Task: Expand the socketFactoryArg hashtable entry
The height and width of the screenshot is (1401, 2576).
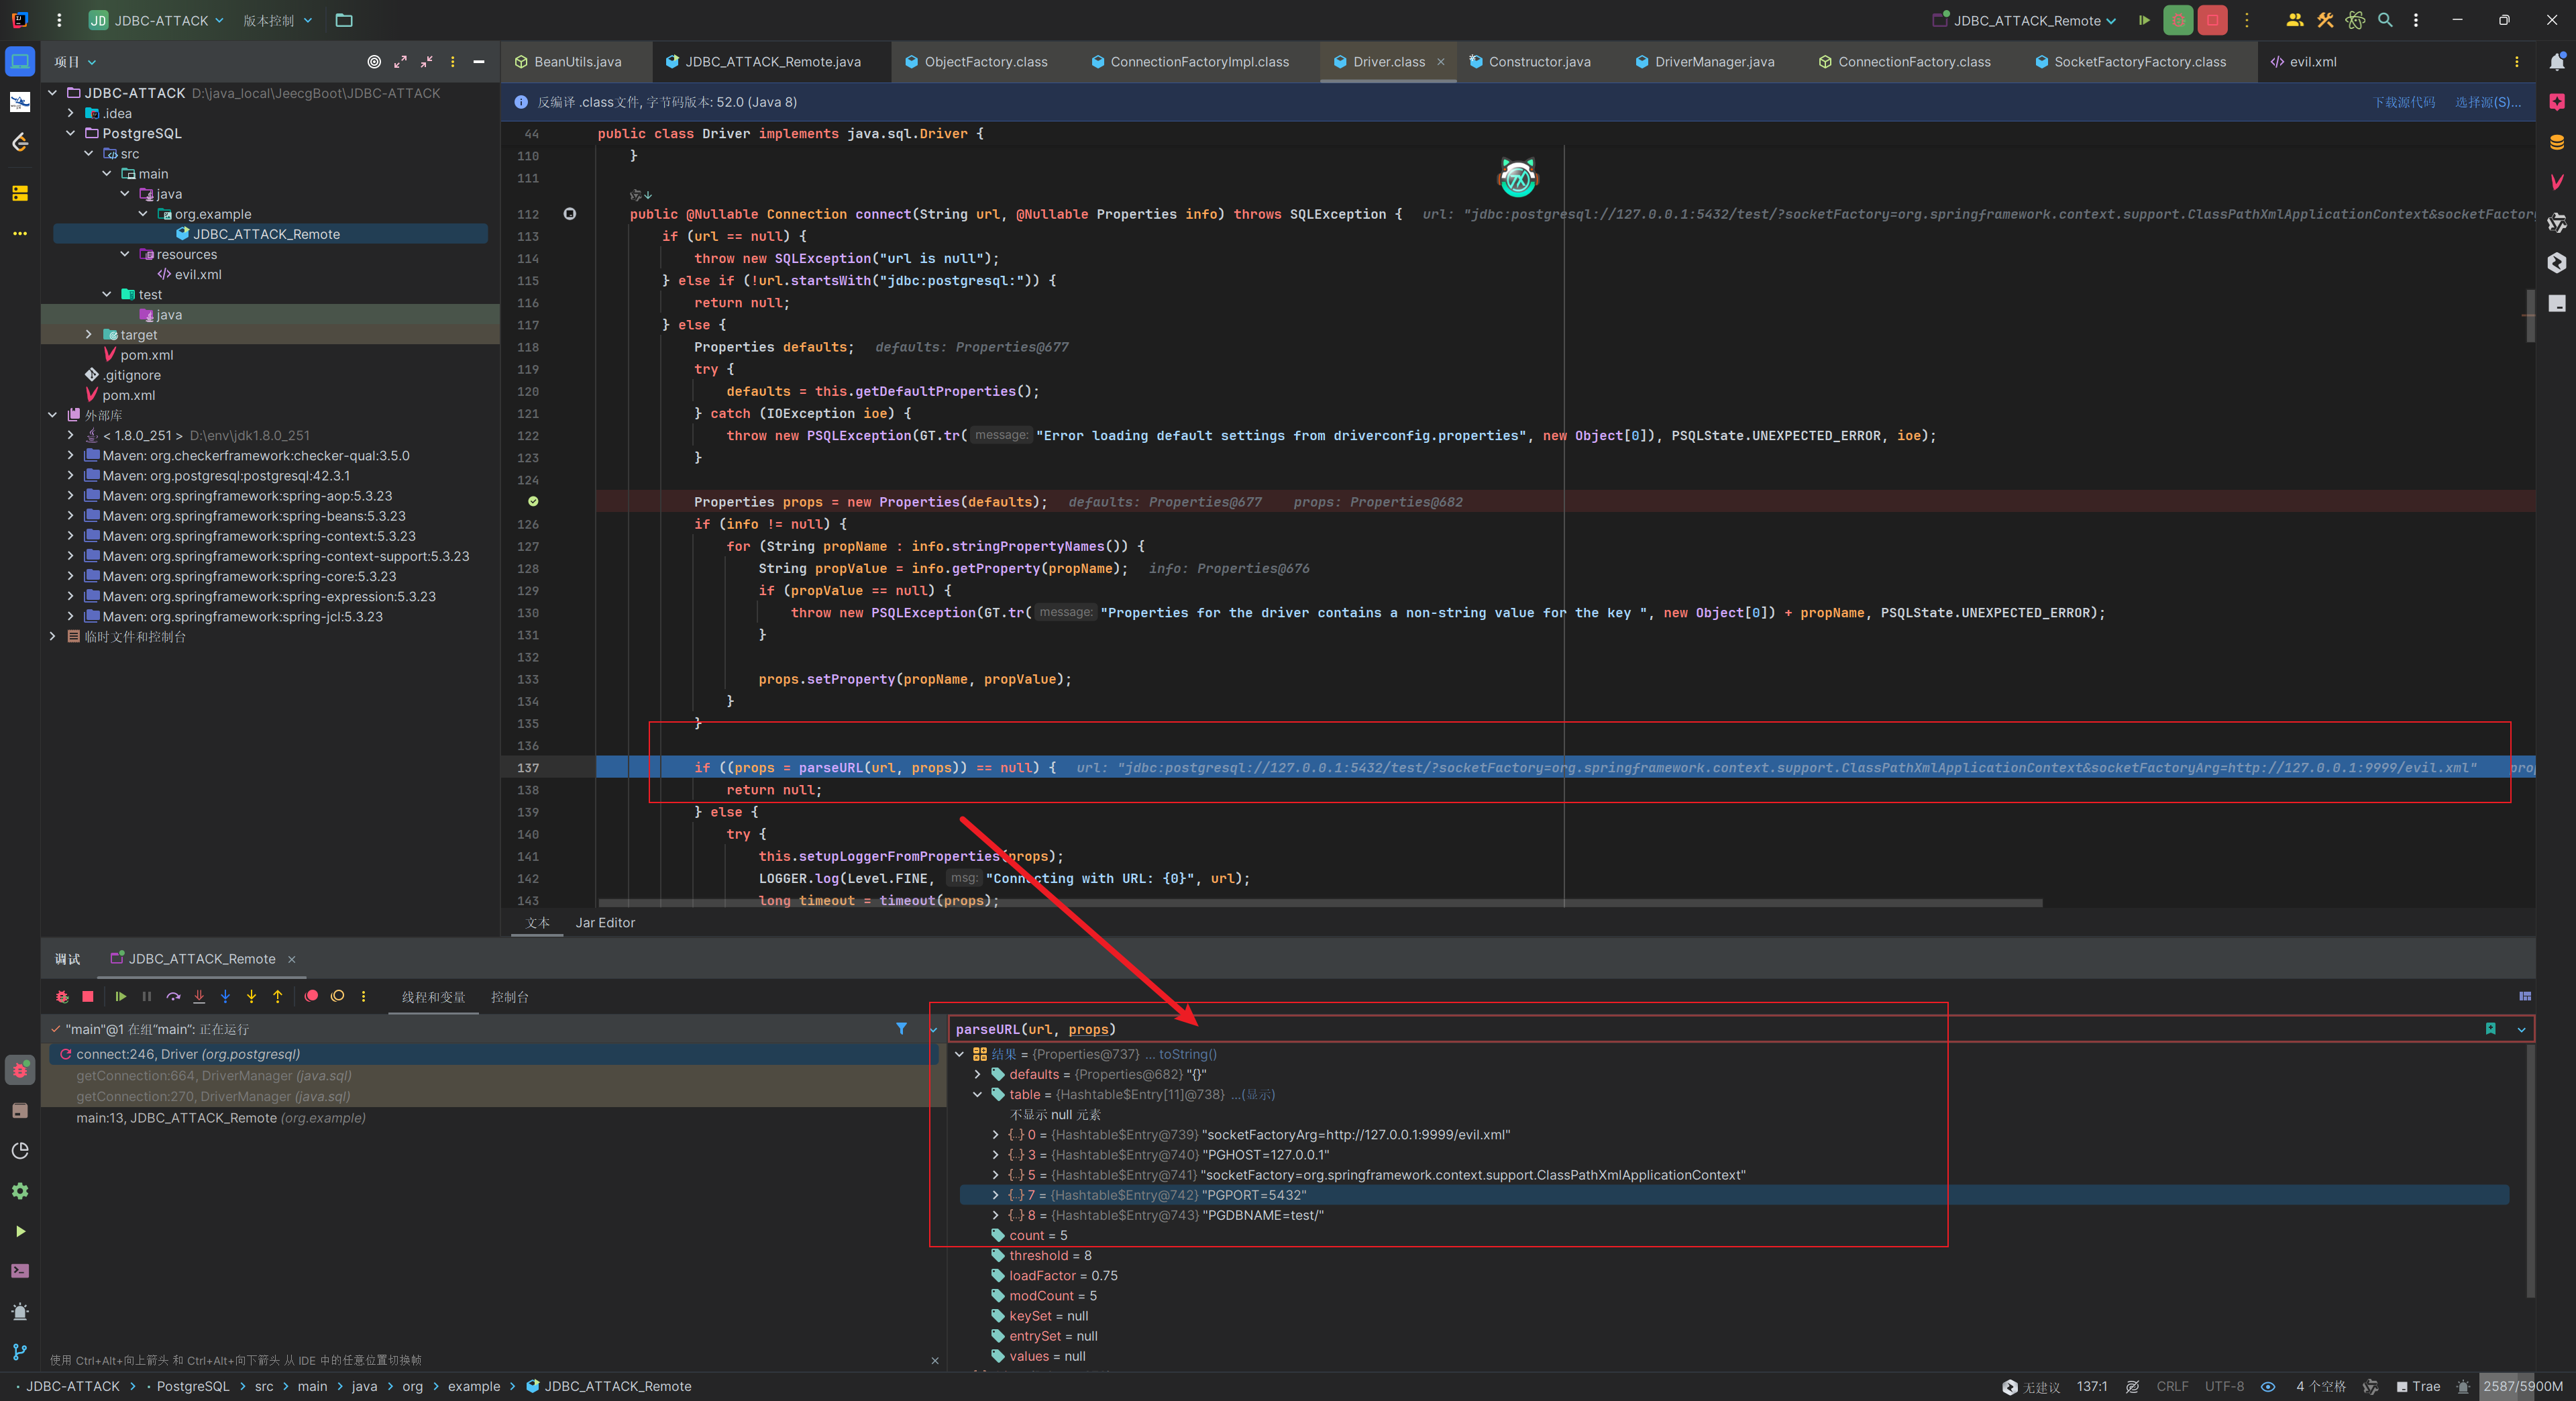Action: pos(995,1134)
